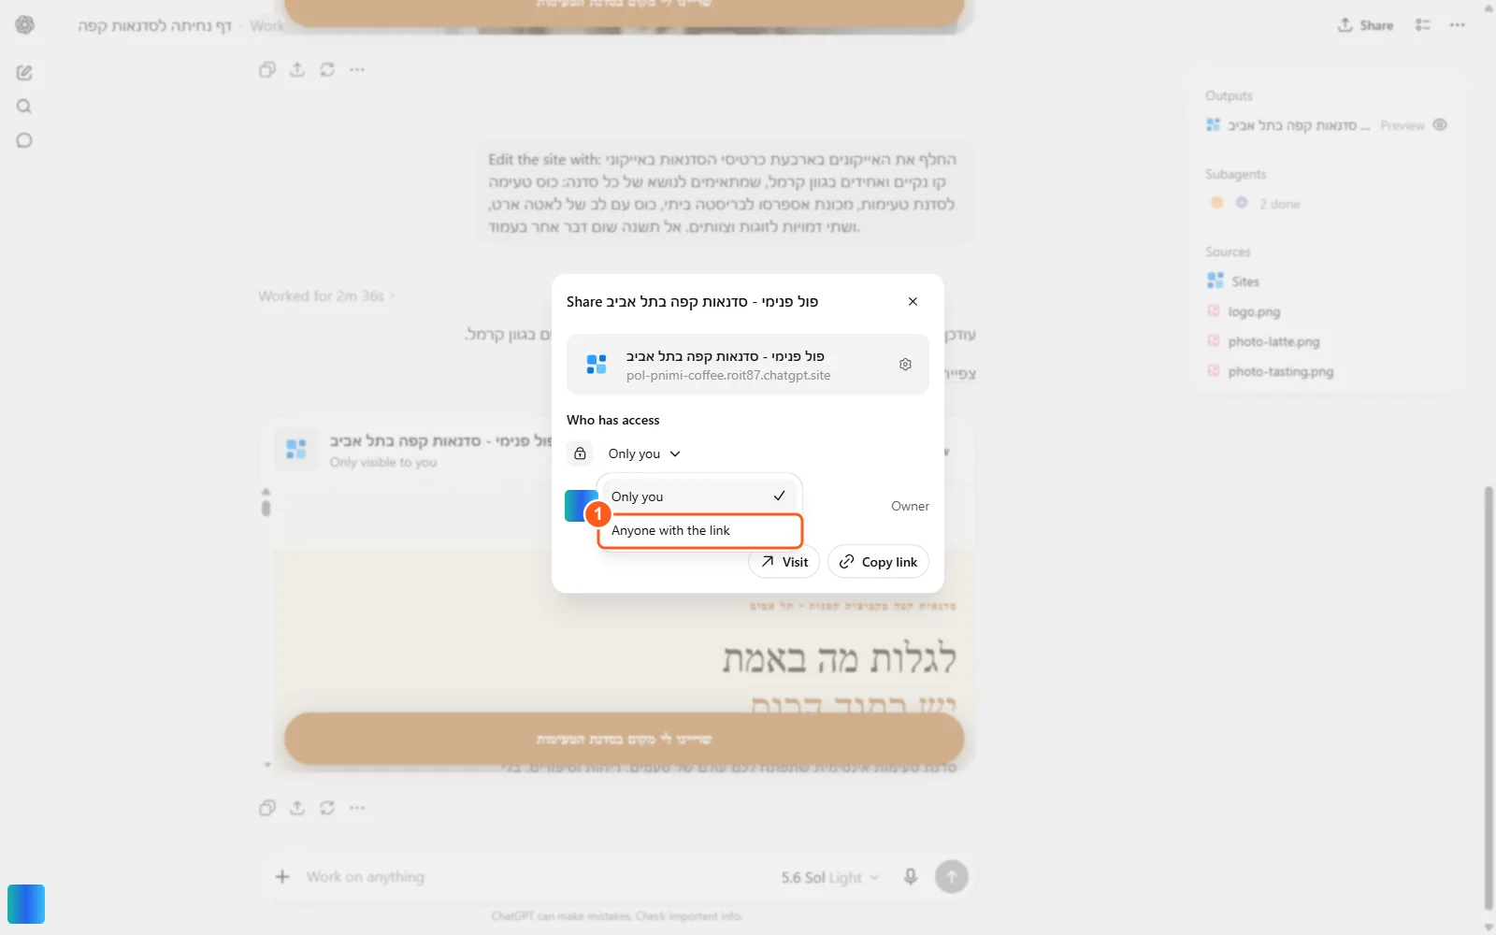The height and width of the screenshot is (935, 1496).
Task: Open search from the sidebar
Action: pyautogui.click(x=24, y=107)
